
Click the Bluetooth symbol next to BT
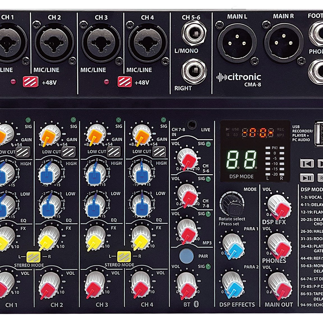pos(196,304)
